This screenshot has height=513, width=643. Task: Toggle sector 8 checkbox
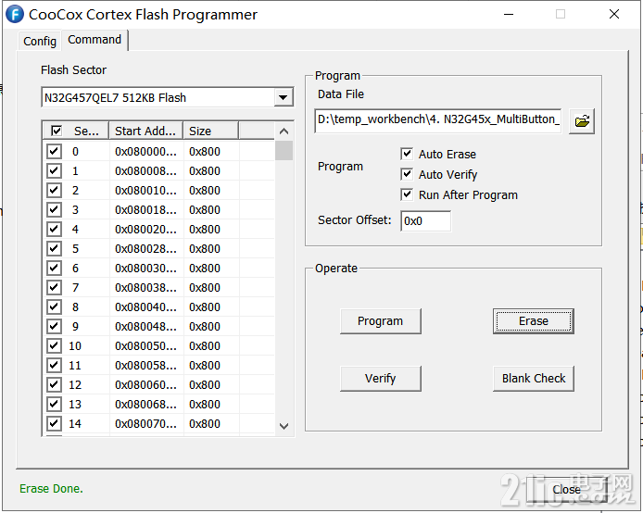54,307
